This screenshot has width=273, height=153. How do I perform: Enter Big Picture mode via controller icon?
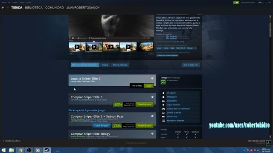[260, 3]
